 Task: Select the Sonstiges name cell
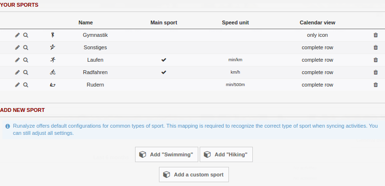point(95,47)
